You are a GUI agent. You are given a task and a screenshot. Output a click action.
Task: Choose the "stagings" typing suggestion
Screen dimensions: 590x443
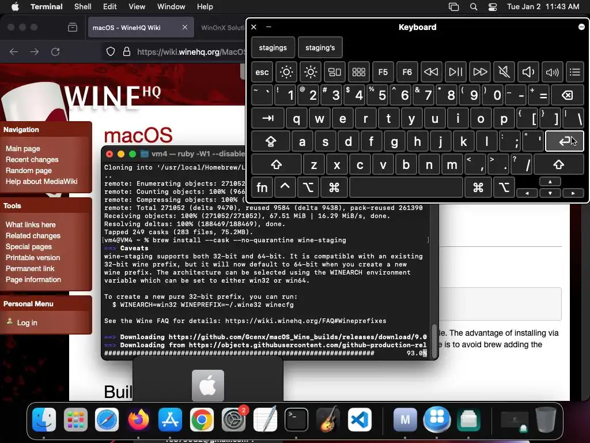tap(273, 47)
